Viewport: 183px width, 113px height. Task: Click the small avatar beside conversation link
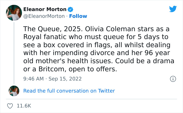point(14,91)
